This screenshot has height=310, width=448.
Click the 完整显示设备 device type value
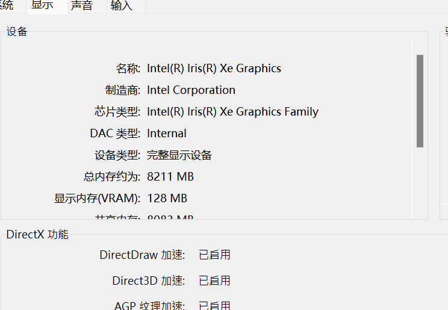click(179, 155)
